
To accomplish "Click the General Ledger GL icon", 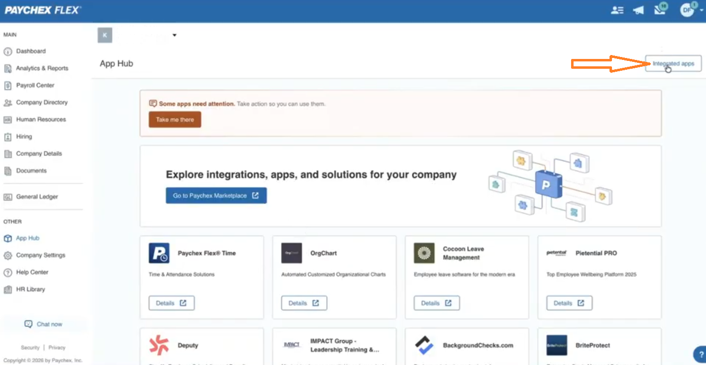I will point(8,197).
